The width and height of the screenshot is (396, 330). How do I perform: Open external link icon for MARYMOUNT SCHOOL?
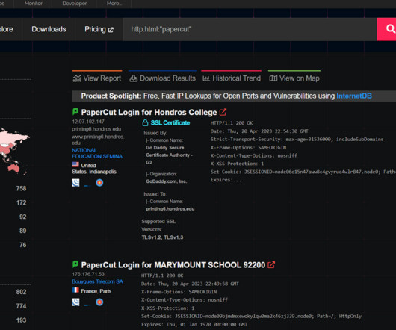point(271,264)
